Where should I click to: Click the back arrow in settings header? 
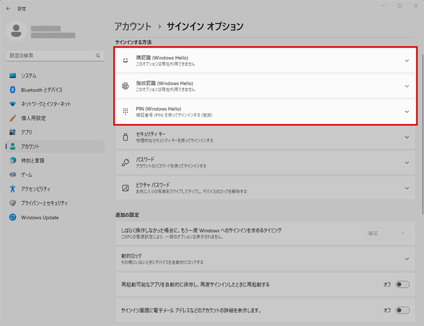click(x=8, y=9)
